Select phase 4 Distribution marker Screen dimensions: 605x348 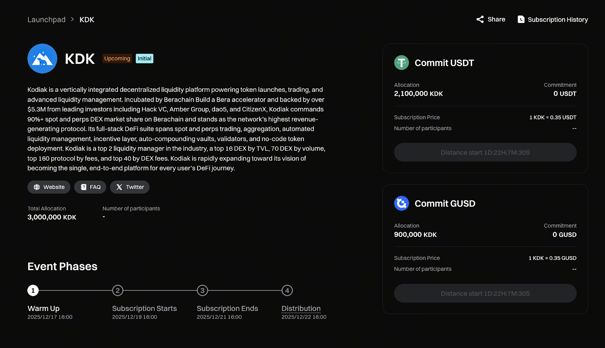(x=287, y=291)
